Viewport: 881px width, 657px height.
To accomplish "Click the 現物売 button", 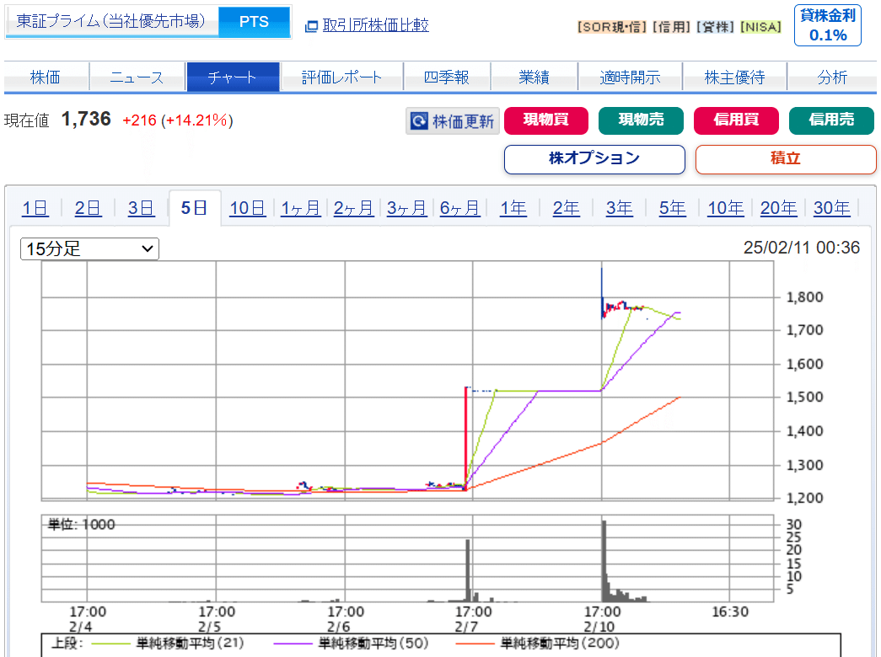I will click(641, 120).
